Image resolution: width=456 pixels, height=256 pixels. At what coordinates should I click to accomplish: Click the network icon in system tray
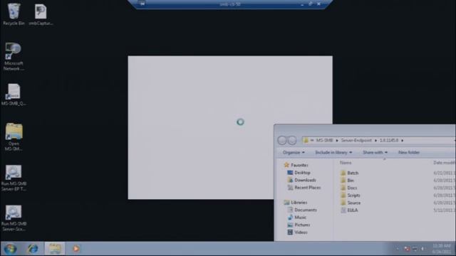415,249
